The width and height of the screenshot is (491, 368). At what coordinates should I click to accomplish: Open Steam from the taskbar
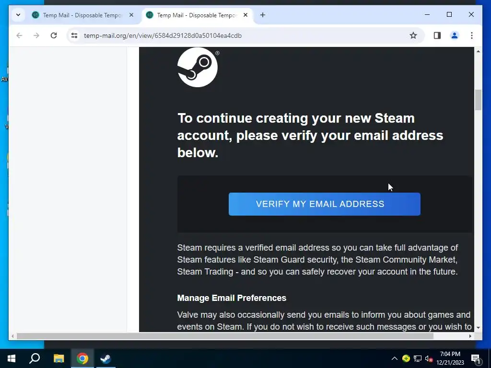106,358
